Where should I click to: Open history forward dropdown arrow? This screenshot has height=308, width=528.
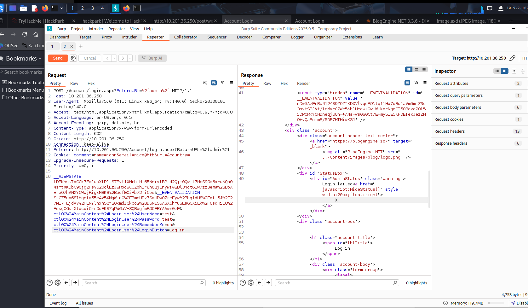point(130,58)
